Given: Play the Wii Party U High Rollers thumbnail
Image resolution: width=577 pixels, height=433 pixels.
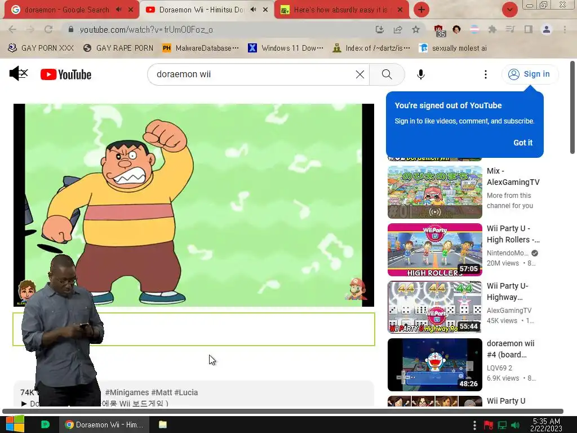Looking at the screenshot, I should click(434, 250).
